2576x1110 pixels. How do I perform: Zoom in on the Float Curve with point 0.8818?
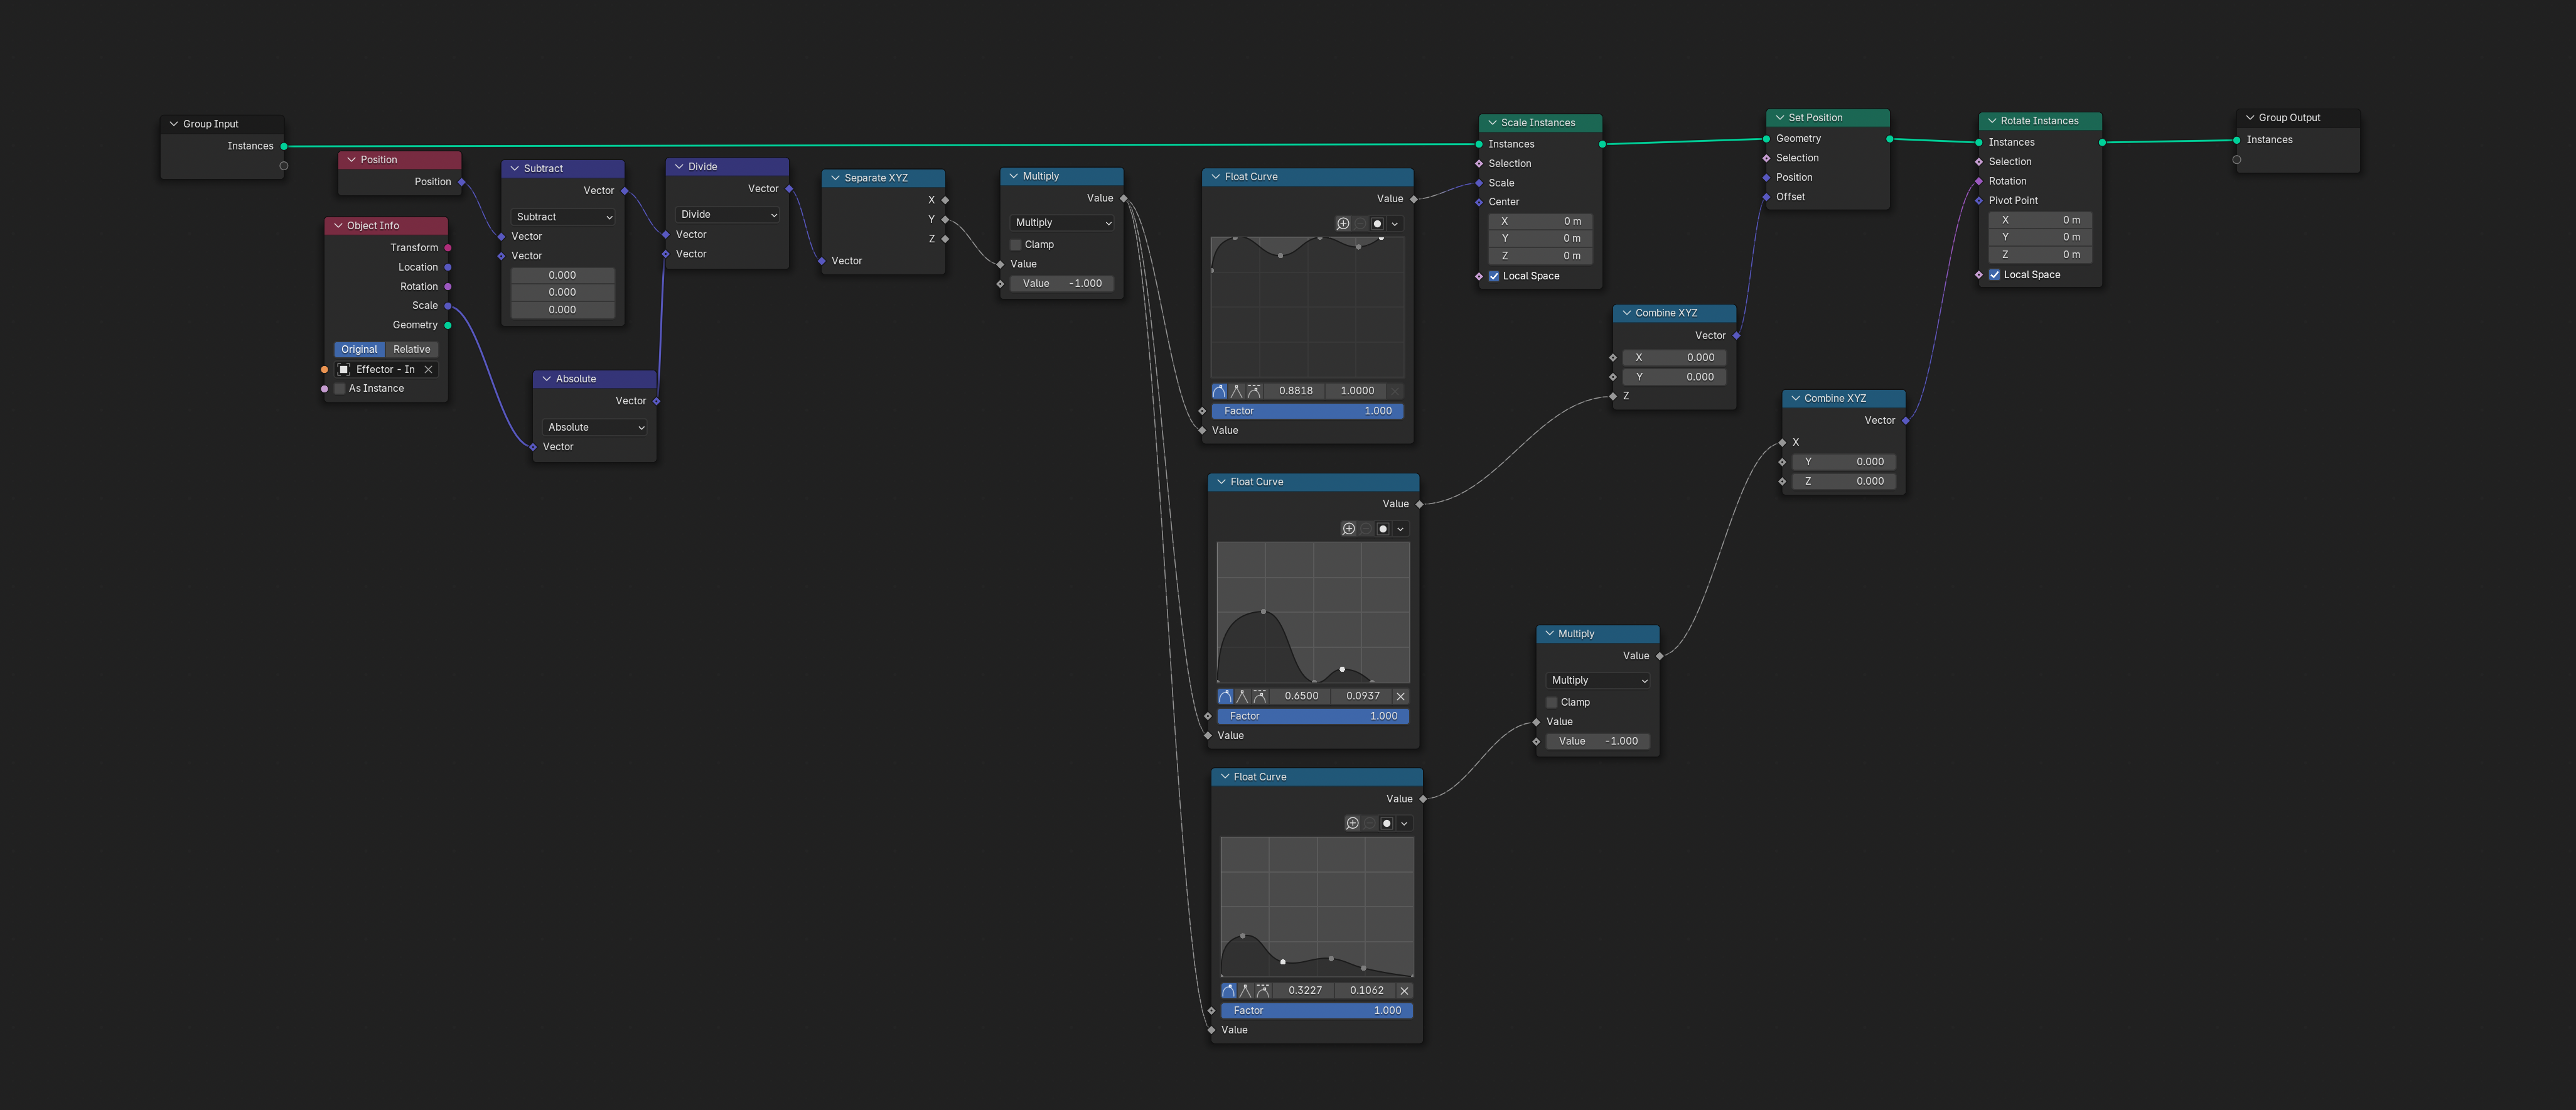(x=1343, y=224)
